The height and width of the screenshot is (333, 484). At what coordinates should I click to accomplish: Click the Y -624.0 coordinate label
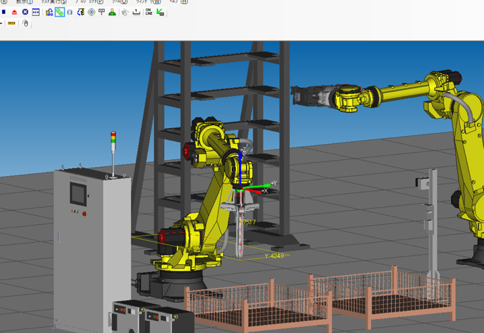274,256
